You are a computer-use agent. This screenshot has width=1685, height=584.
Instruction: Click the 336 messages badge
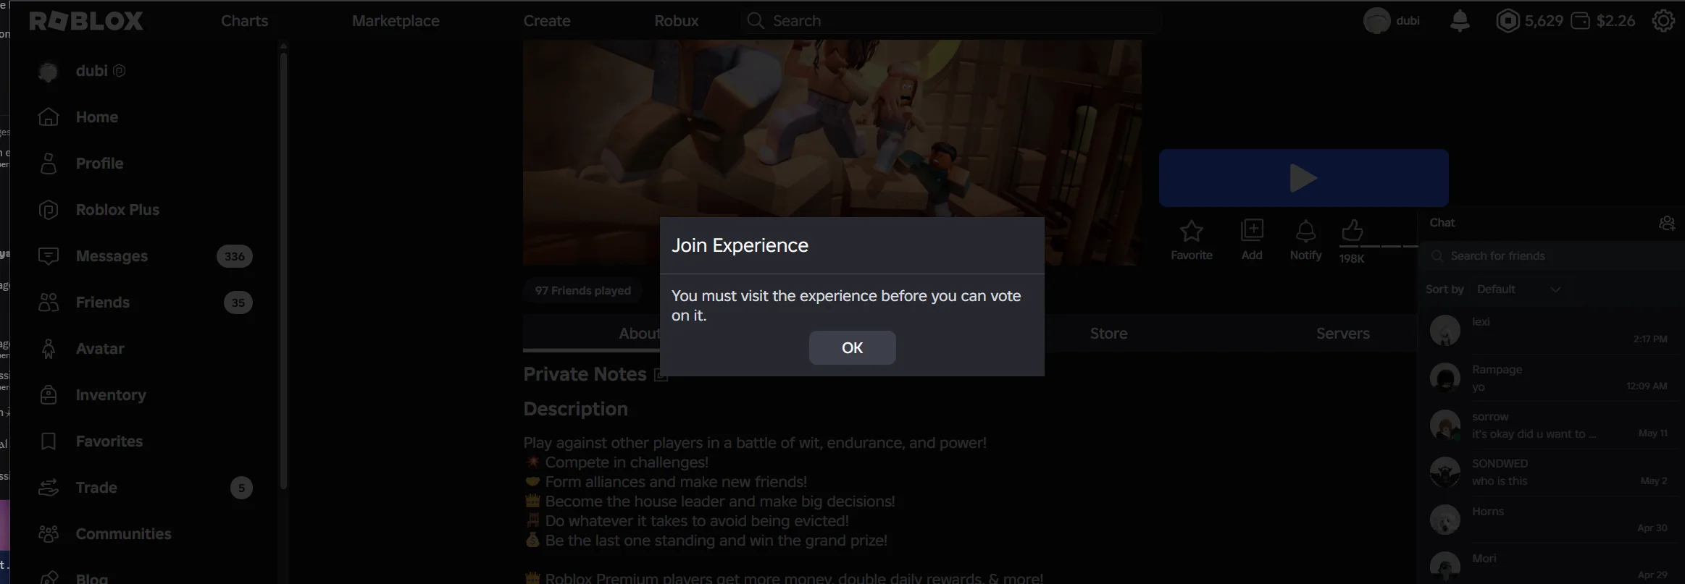(x=235, y=256)
